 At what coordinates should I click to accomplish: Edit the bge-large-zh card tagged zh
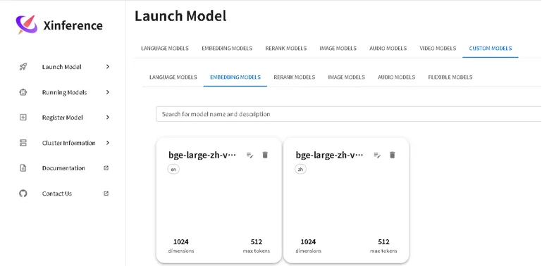click(x=377, y=155)
